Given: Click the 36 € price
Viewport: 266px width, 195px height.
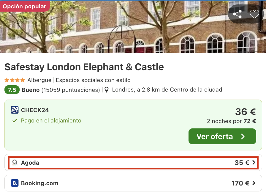Looking at the screenshot, I should tap(246, 112).
